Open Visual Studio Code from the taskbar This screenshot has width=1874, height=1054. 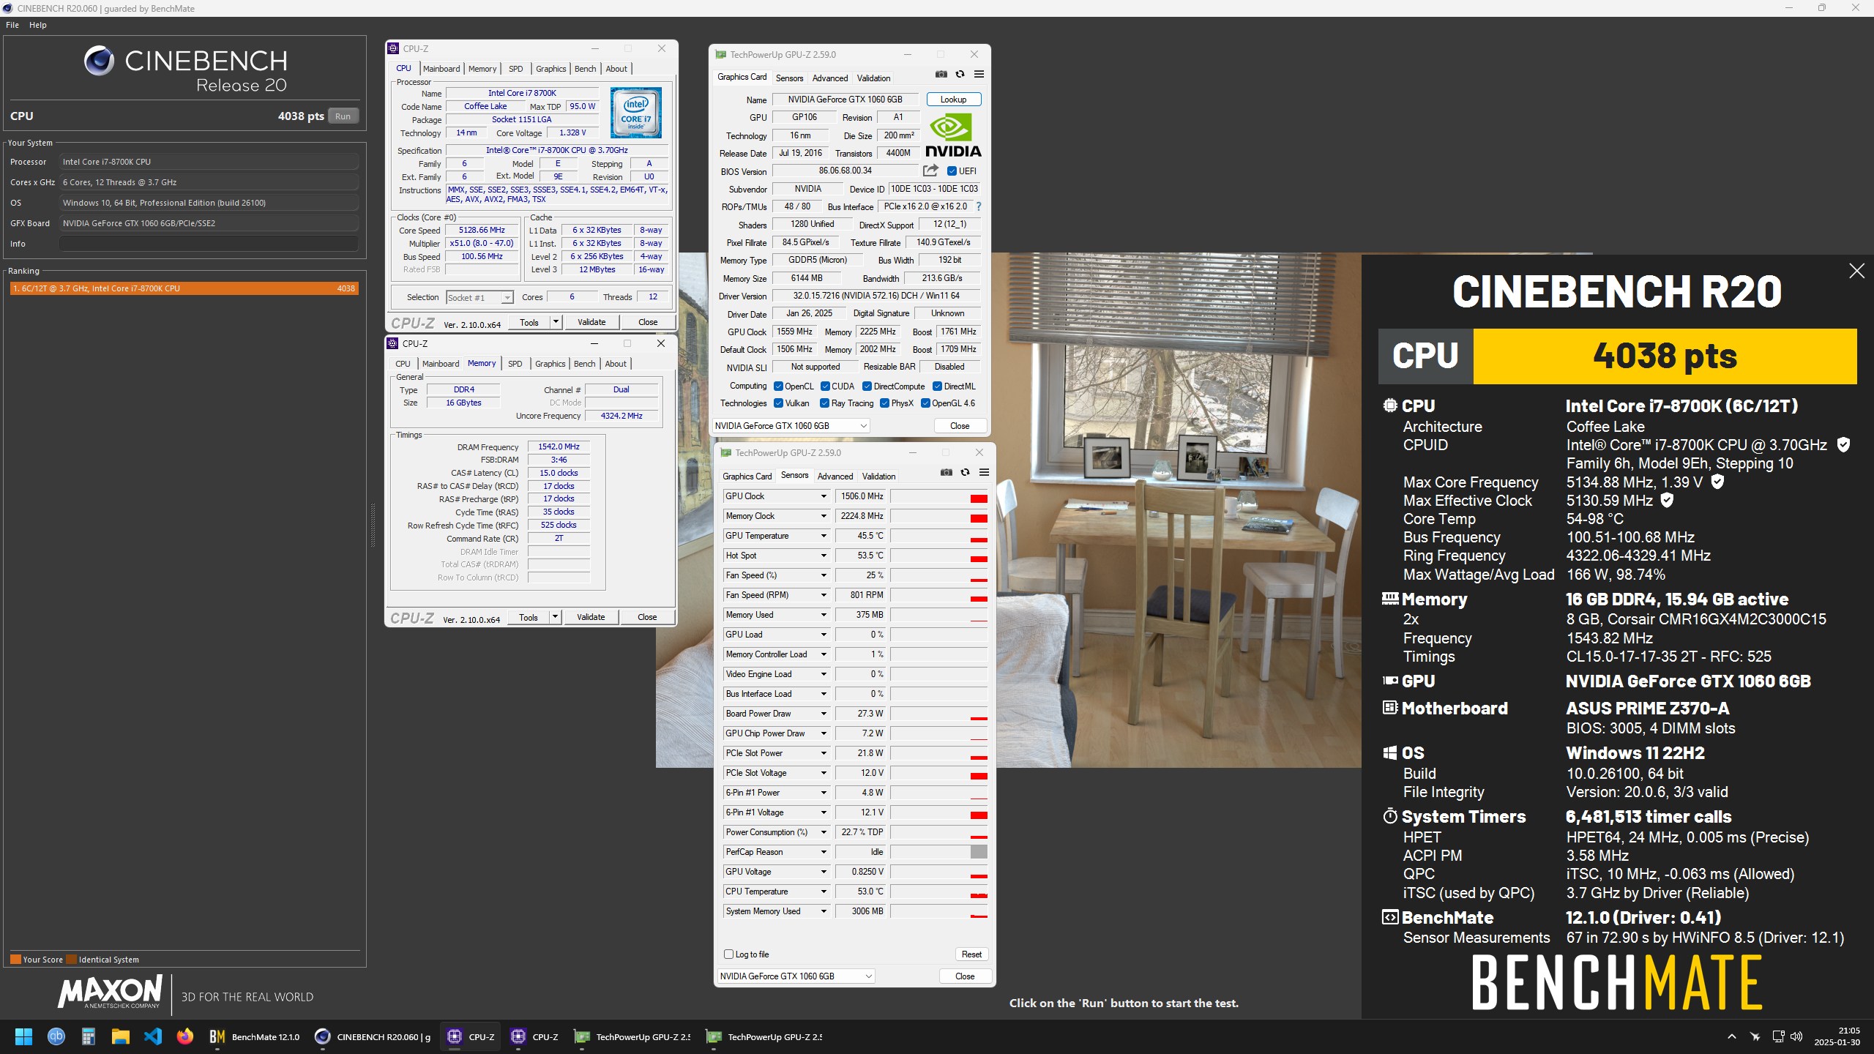[152, 1036]
